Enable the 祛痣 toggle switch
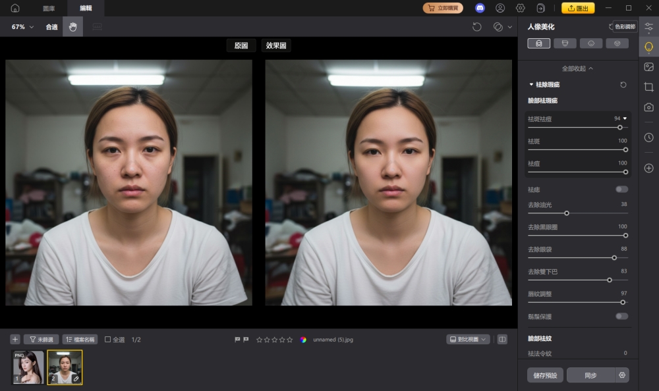This screenshot has height=391, width=659. click(x=620, y=188)
